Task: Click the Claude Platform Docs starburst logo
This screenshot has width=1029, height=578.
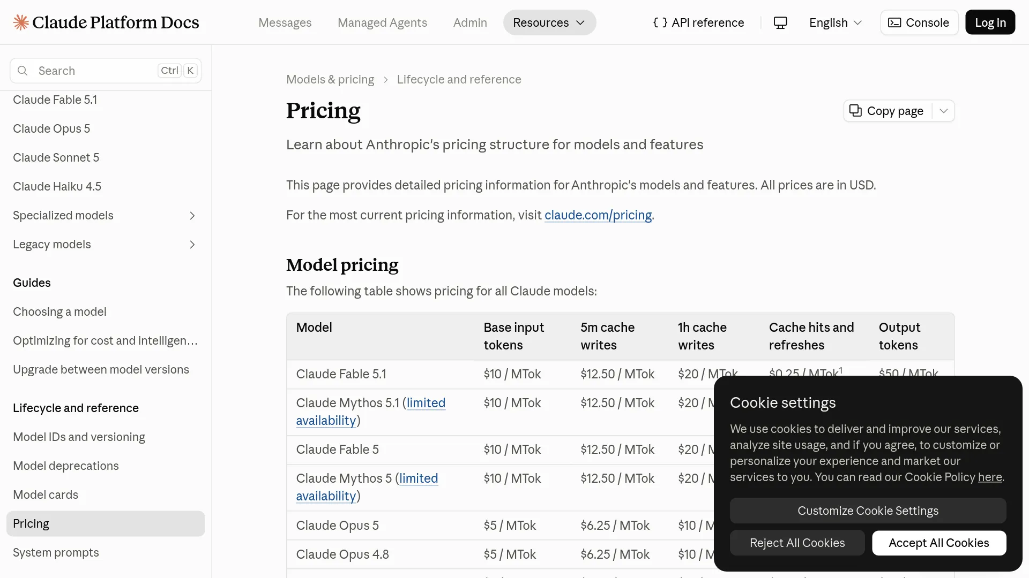Action: coord(21,22)
